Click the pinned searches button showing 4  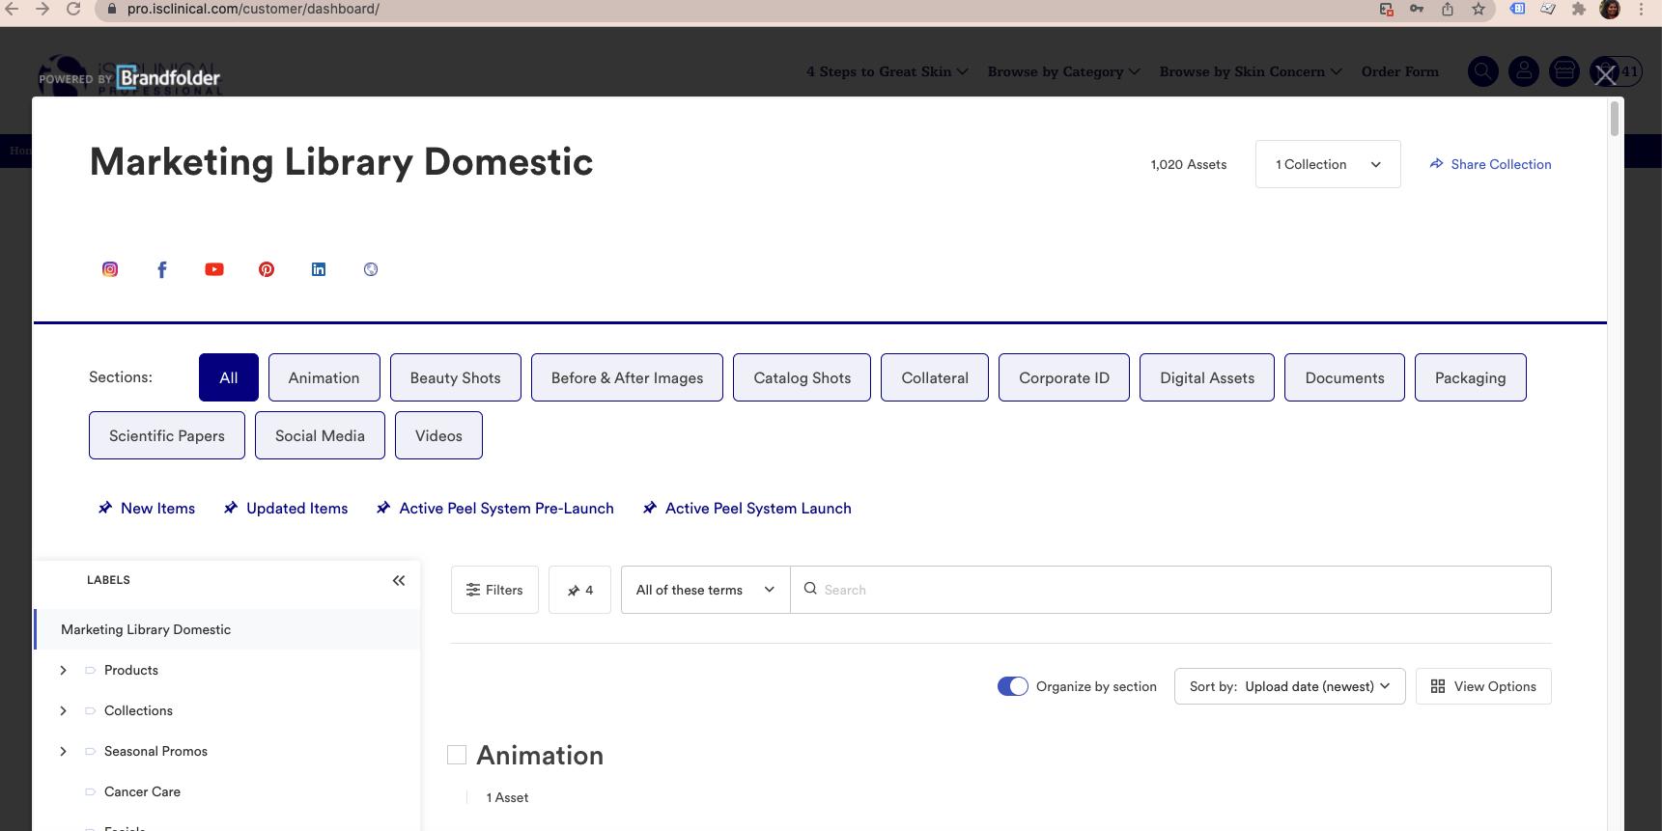579,590
